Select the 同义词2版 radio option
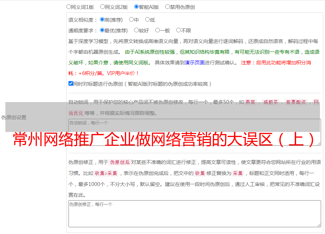 click(x=102, y=7)
